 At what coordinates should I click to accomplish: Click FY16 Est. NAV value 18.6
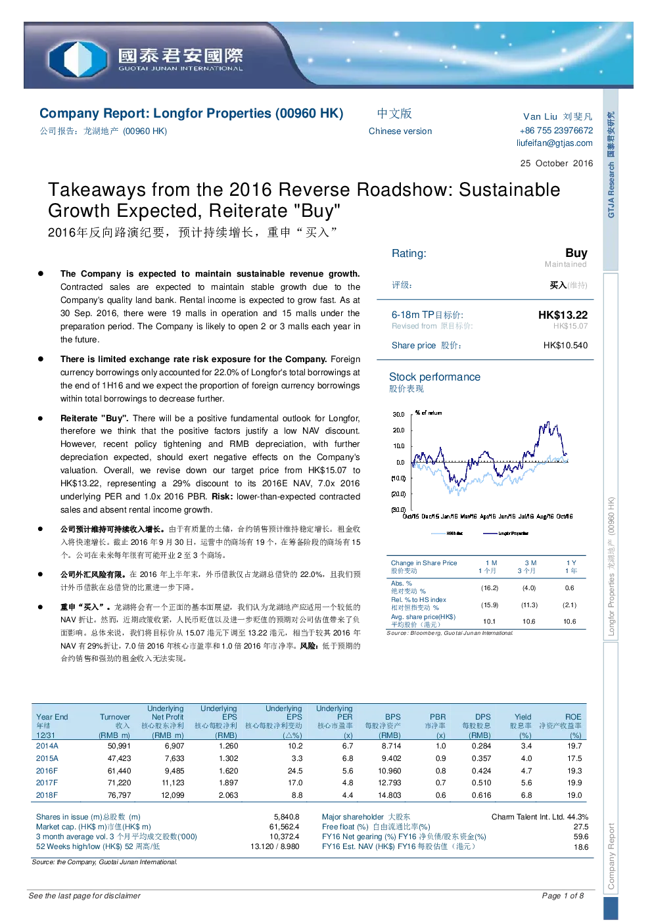pos(581,847)
